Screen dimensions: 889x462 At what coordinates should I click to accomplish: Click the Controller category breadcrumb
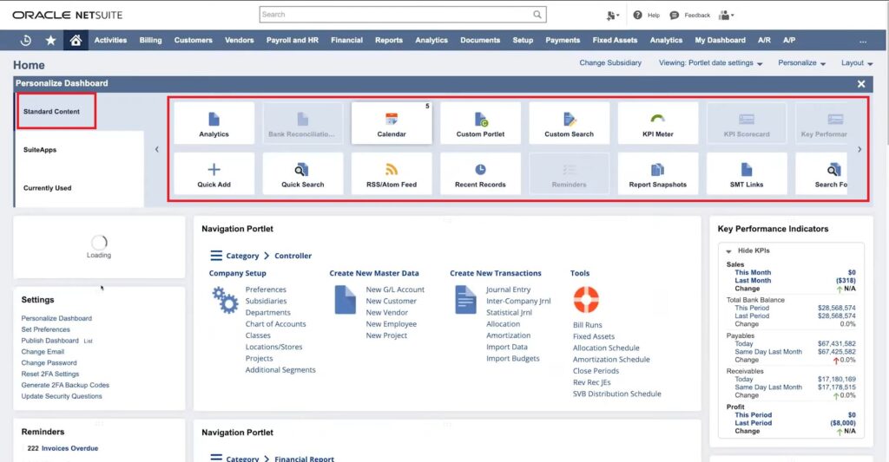tap(293, 256)
